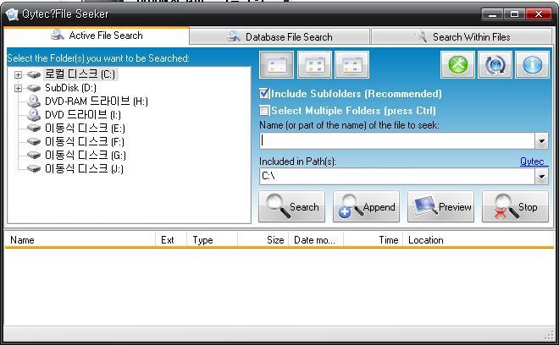
Task: Sort results by Date mo... column header
Action: pyautogui.click(x=316, y=240)
